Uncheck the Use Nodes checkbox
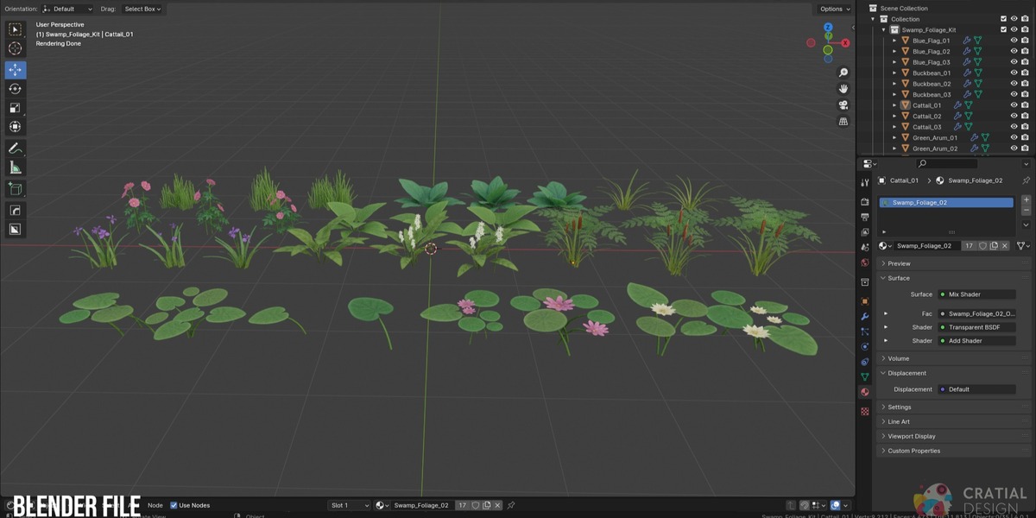The image size is (1036, 518). (174, 505)
